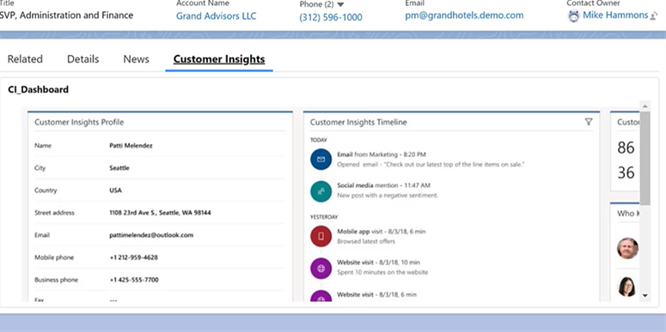Click the Customer Insights Timeline card title
The width and height of the screenshot is (666, 332).
(358, 122)
